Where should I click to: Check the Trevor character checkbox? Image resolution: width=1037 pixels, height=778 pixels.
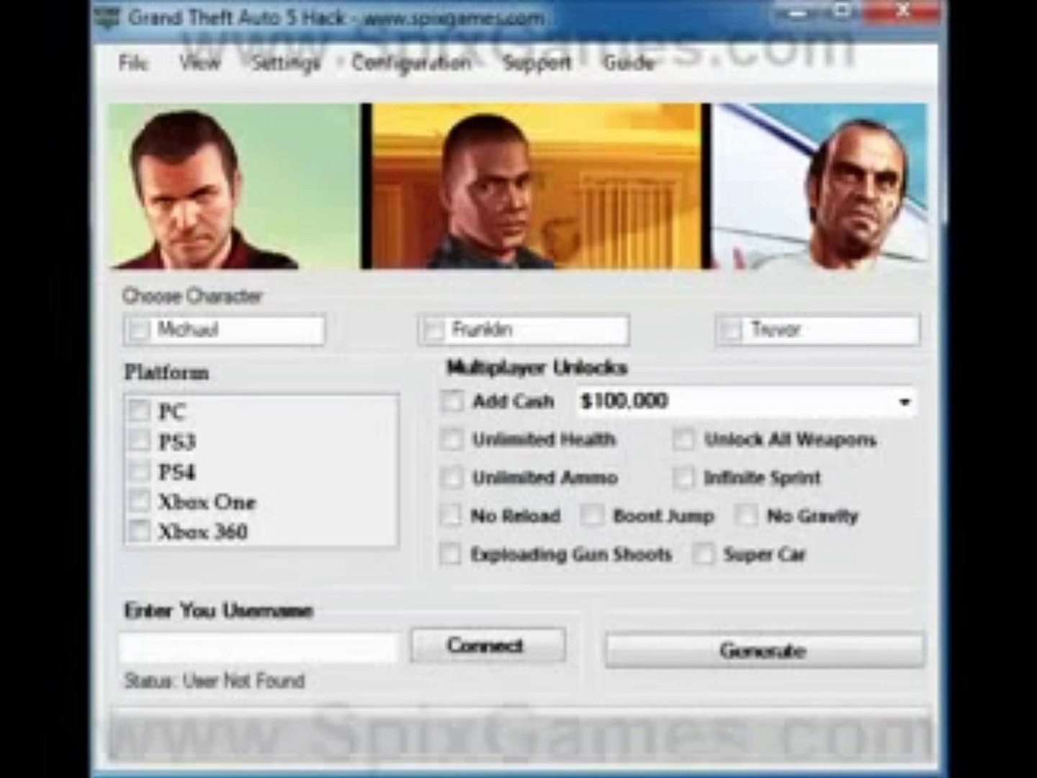(x=731, y=331)
